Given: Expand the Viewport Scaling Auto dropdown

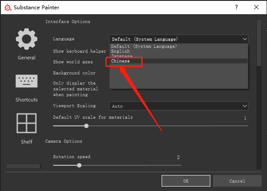Looking at the screenshot, I should click(x=178, y=106).
